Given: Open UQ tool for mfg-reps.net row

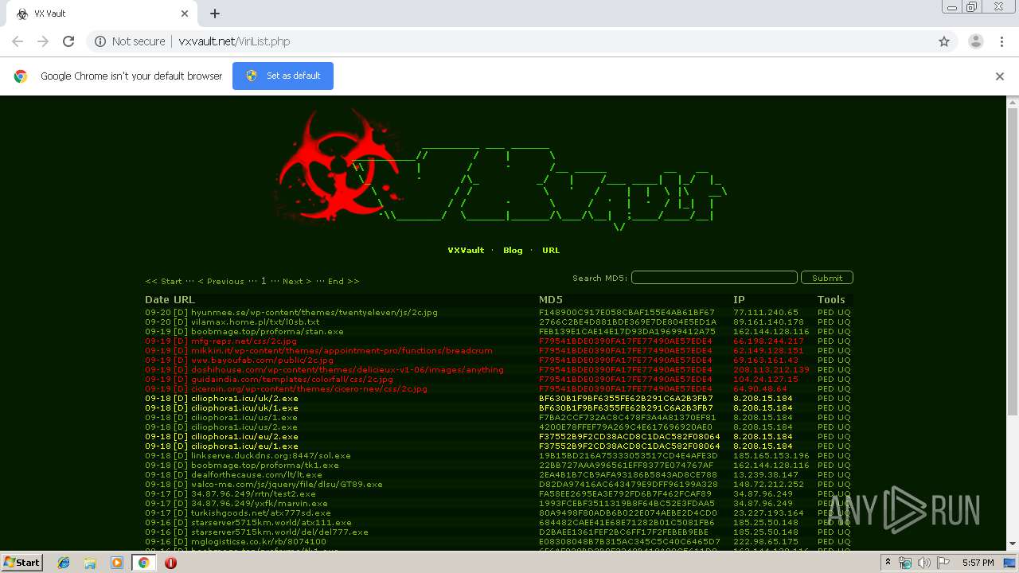Looking at the screenshot, I should pyautogui.click(x=844, y=341).
